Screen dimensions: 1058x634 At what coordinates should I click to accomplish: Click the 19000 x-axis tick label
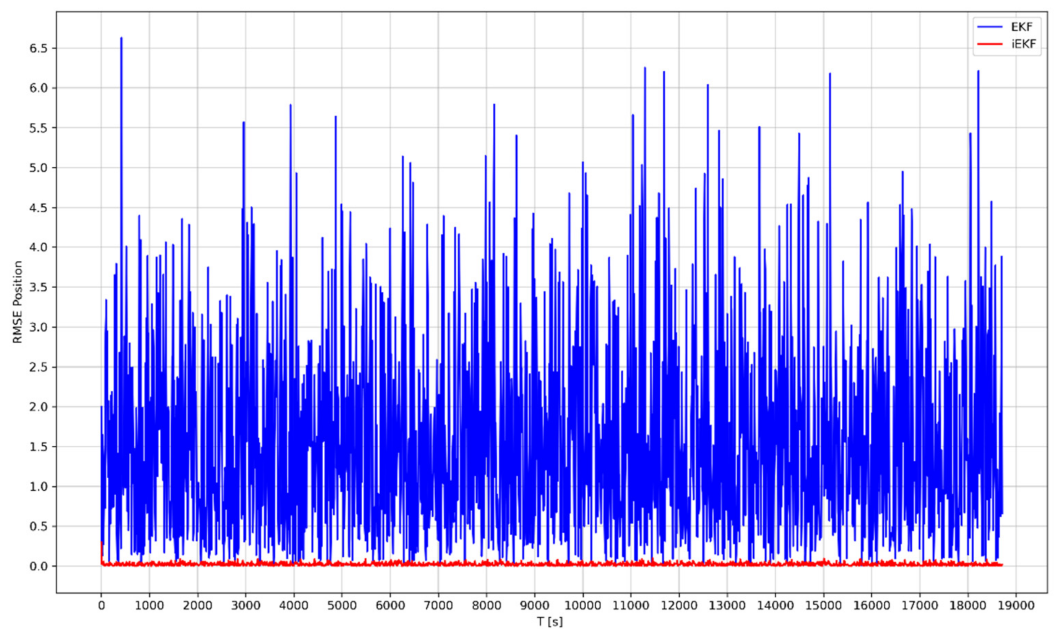(x=1016, y=605)
